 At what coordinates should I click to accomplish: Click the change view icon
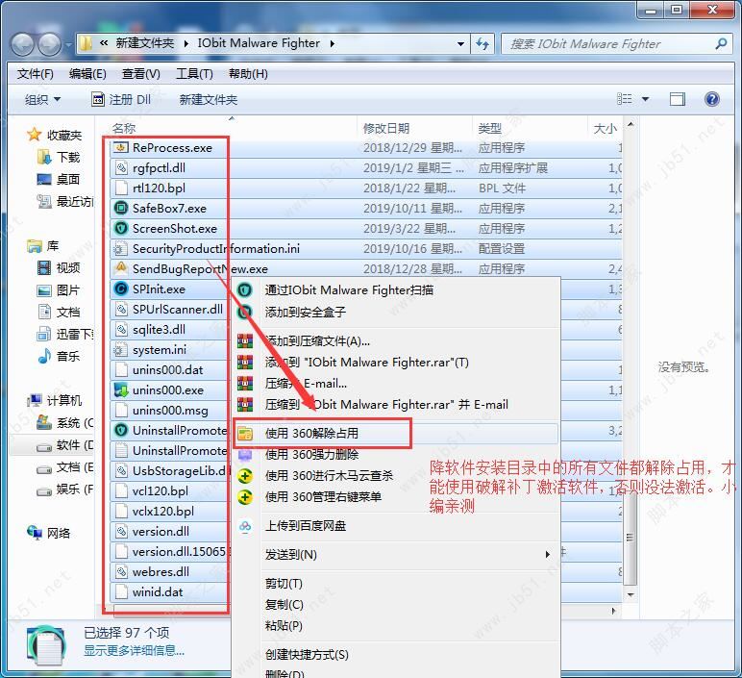pyautogui.click(x=625, y=99)
